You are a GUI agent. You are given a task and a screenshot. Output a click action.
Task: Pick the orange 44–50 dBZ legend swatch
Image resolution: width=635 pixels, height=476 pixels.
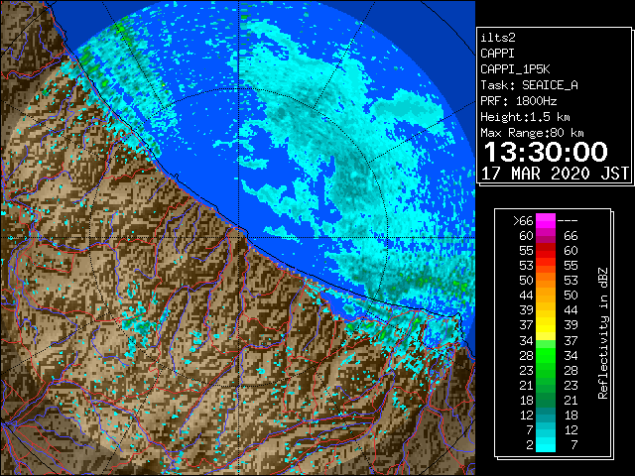coord(546,296)
